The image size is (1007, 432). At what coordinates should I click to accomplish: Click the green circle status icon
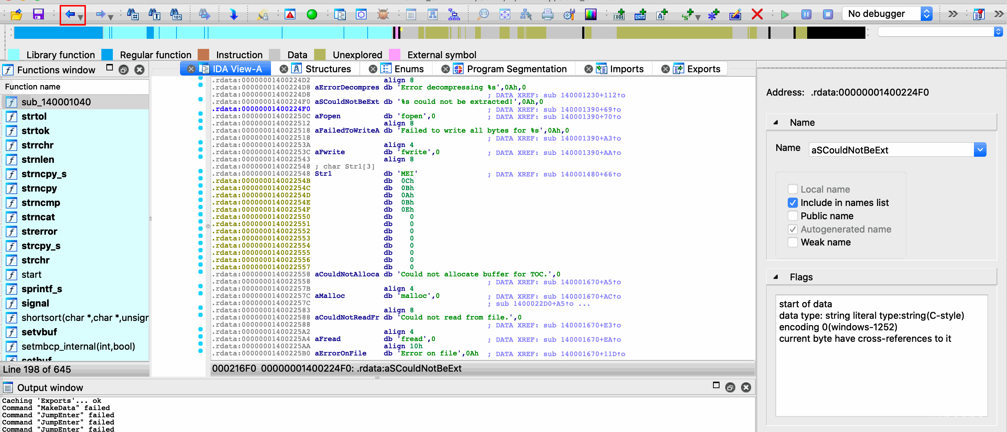[312, 14]
